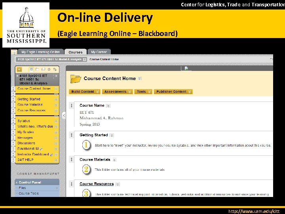This screenshot has width=285, height=214.
Task: Click the external link icon next to Blackboard IM
Action: [x=41, y=149]
